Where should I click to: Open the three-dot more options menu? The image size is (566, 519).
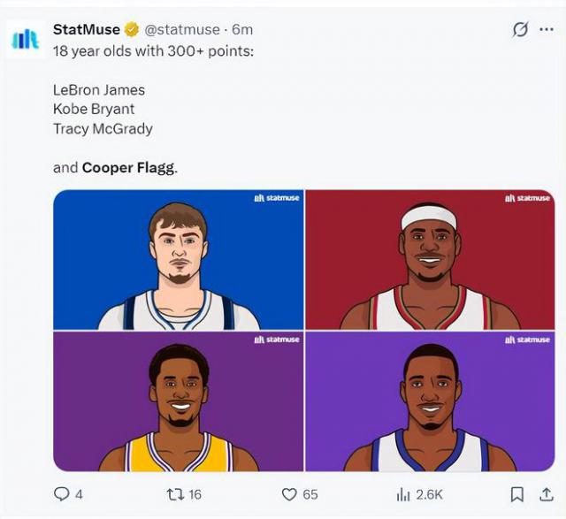coord(547,29)
